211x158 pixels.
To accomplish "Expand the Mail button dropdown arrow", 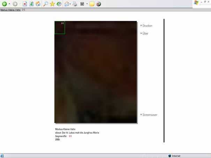I will pos(70,4).
